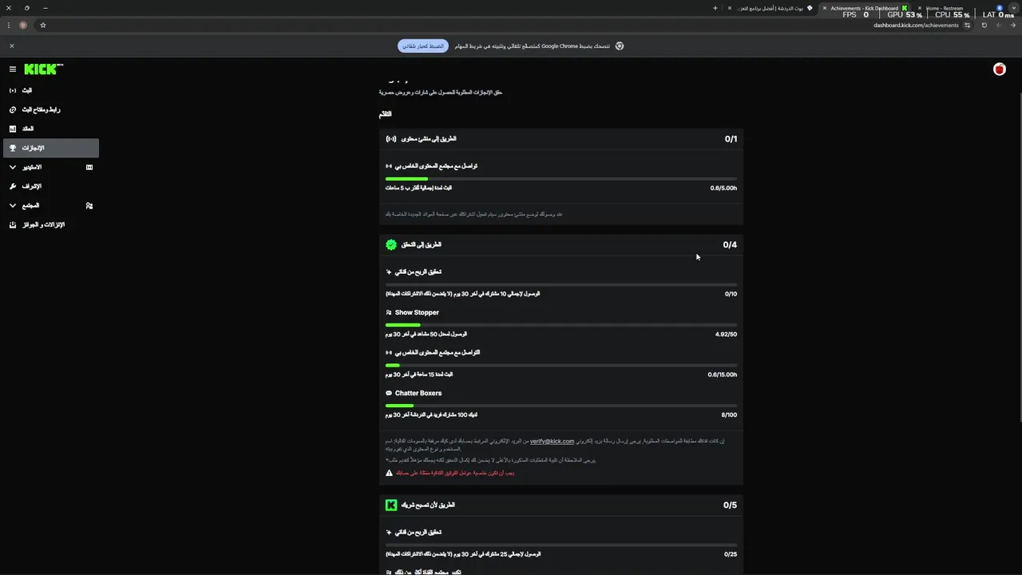This screenshot has width=1022, height=575.
Task: Click the green KICK logo
Action: coord(42,69)
